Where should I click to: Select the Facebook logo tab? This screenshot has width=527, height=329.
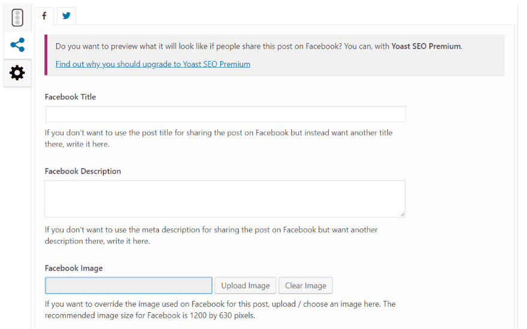coord(44,16)
